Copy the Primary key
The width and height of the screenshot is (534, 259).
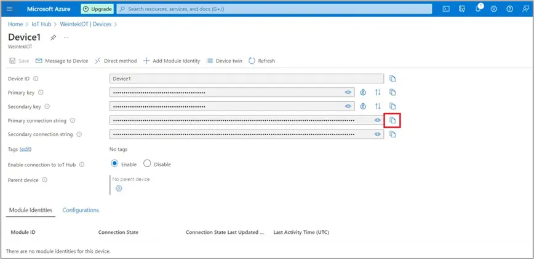[393, 92]
